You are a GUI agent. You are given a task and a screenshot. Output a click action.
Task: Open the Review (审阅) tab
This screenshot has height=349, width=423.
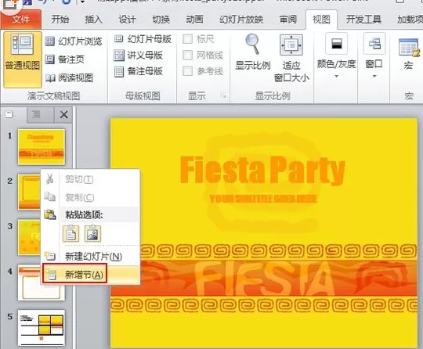point(287,20)
